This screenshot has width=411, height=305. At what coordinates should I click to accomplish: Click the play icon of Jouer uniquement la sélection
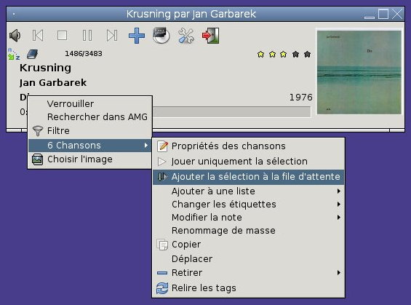point(162,162)
